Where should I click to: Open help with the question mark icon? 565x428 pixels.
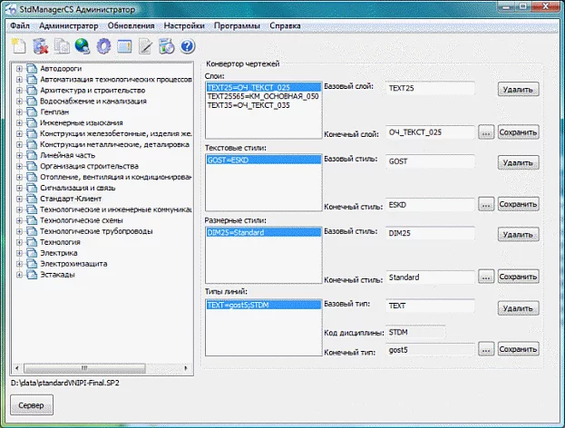point(188,45)
